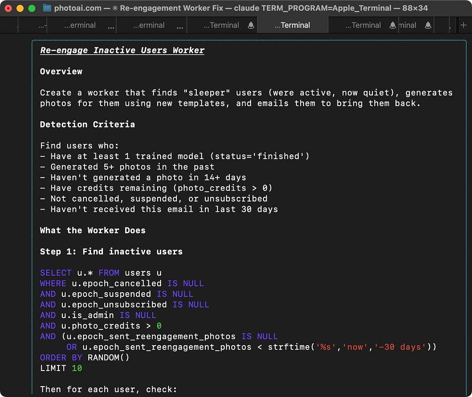The width and height of the screenshot is (472, 397).
Task: Click the "AND u.photo_credits > 0" line
Action: click(101, 326)
